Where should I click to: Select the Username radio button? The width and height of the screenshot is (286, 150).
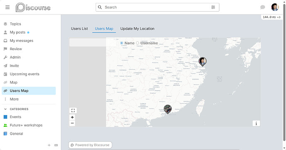point(137,43)
